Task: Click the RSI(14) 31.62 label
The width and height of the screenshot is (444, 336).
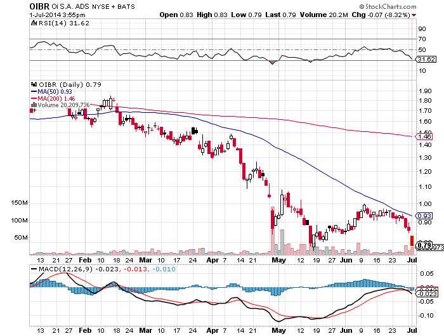Action: pos(63,23)
